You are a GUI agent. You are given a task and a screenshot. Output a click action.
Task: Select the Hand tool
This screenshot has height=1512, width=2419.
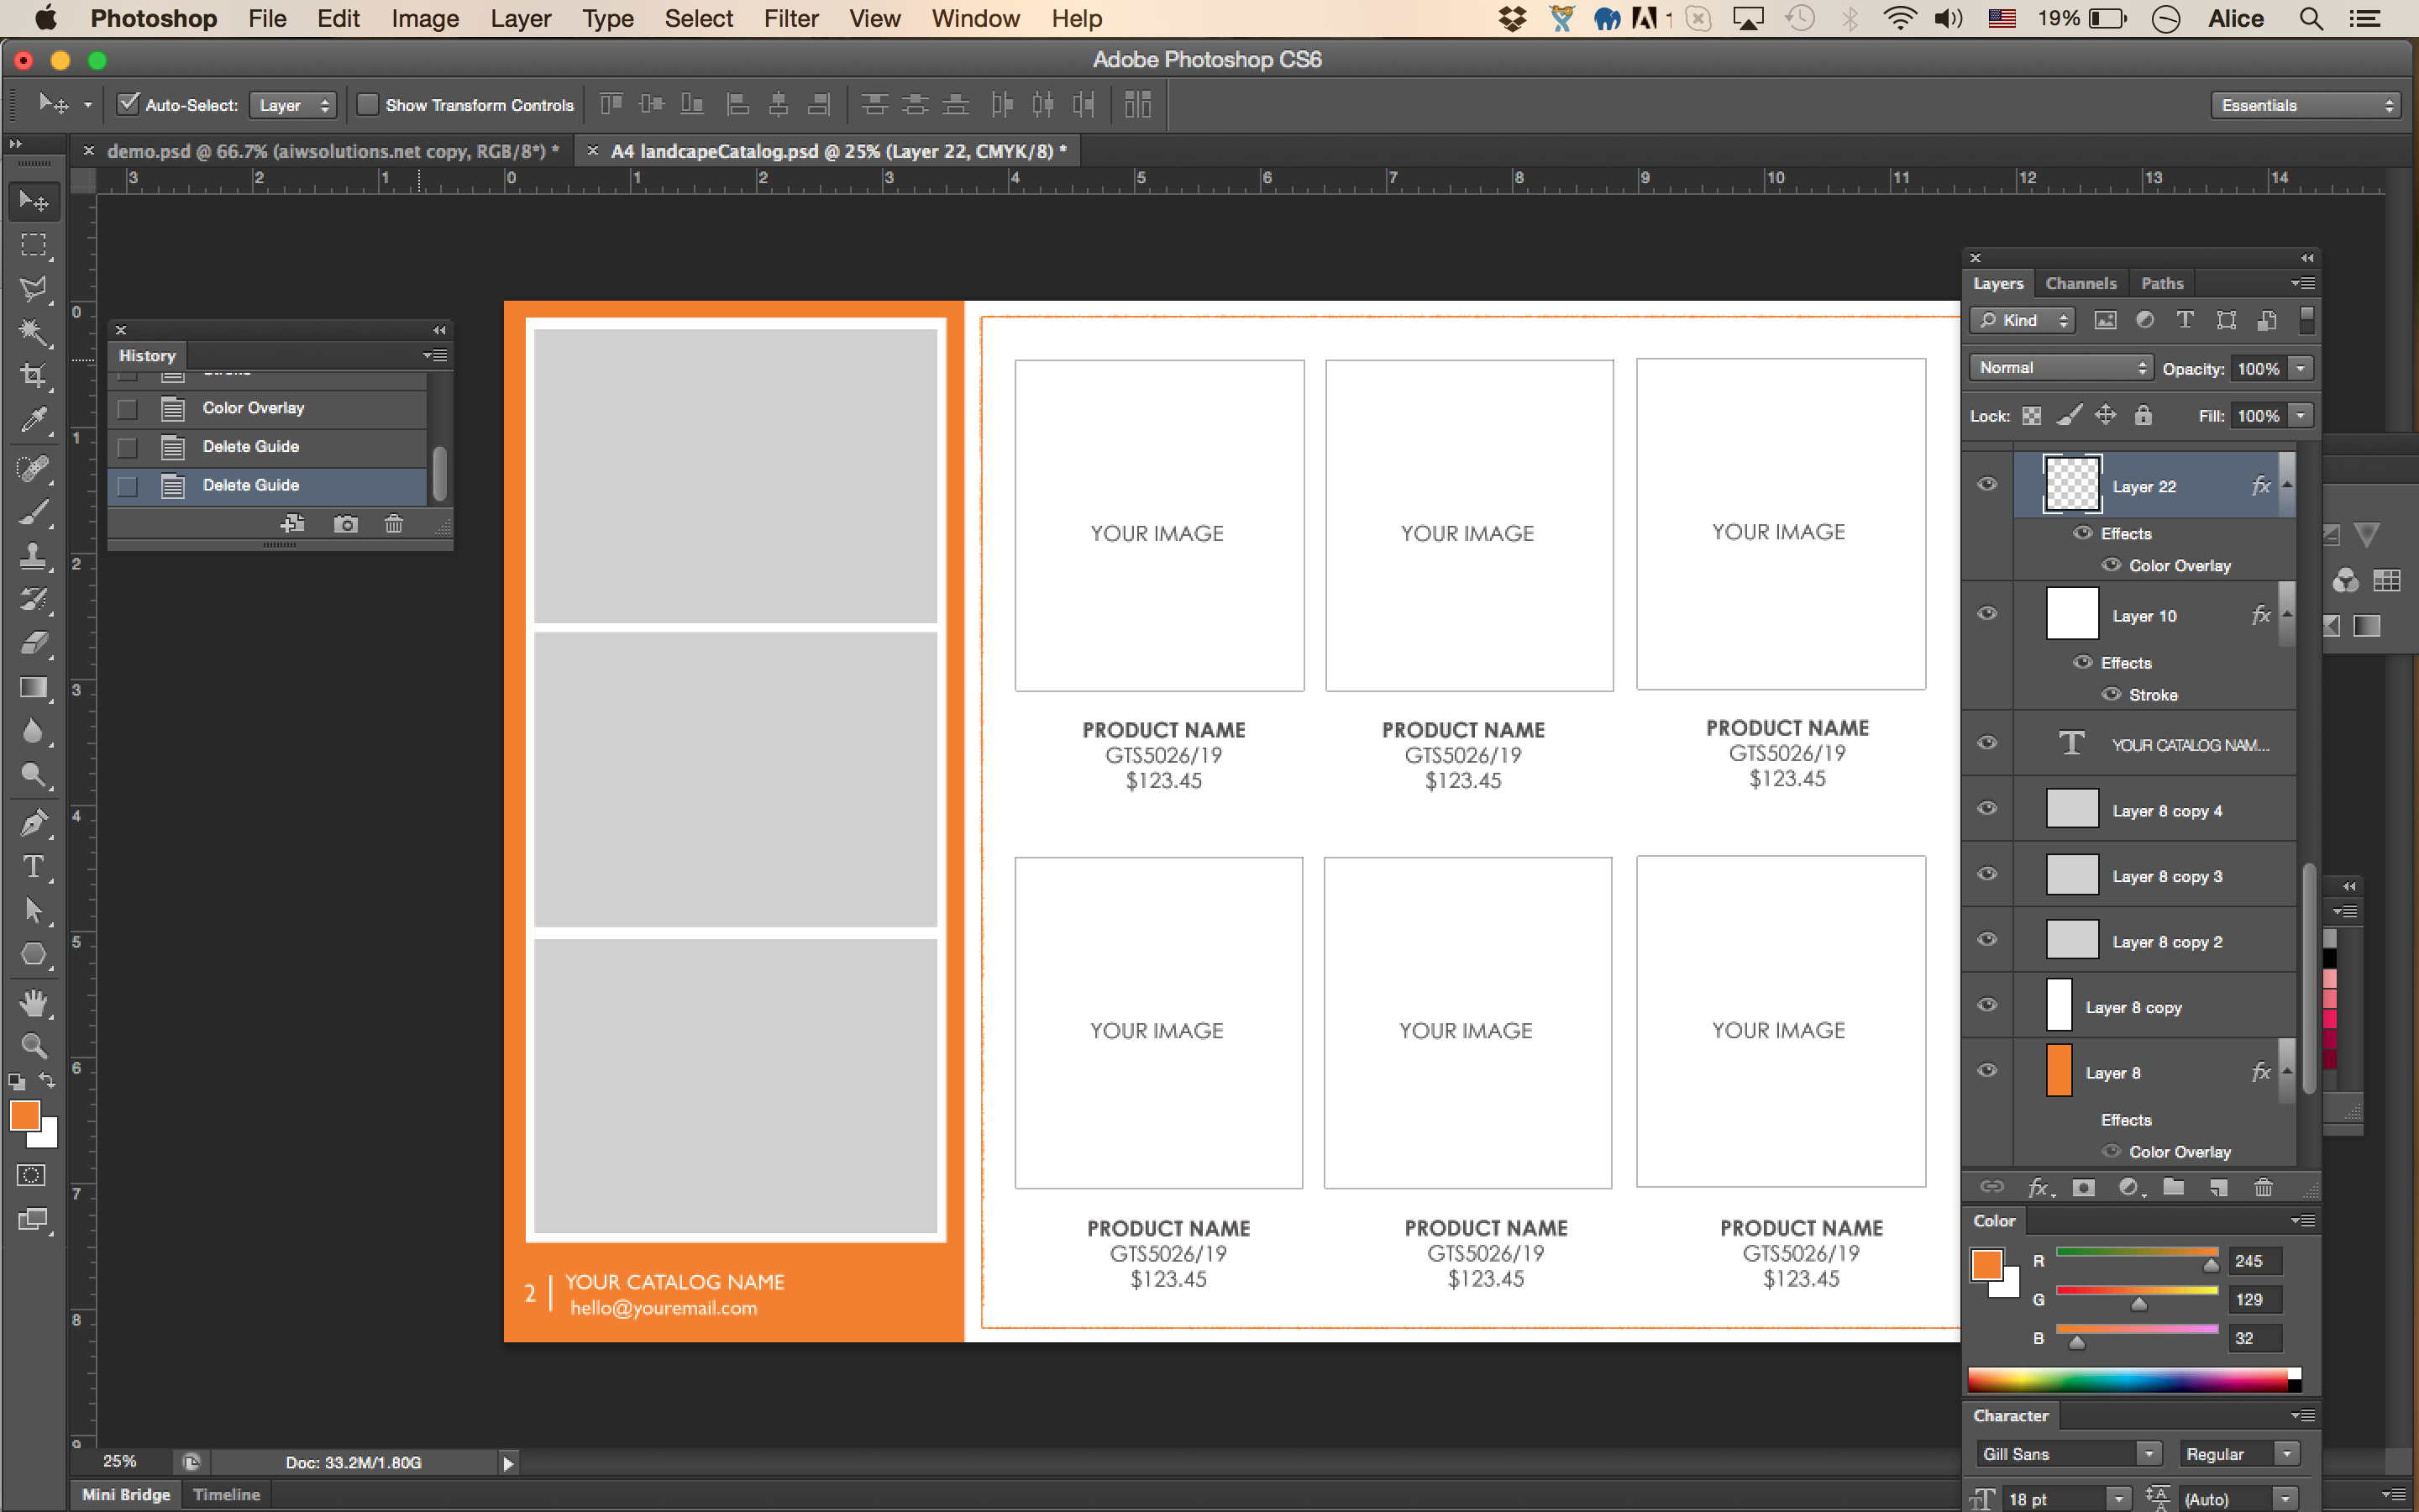(34, 1002)
